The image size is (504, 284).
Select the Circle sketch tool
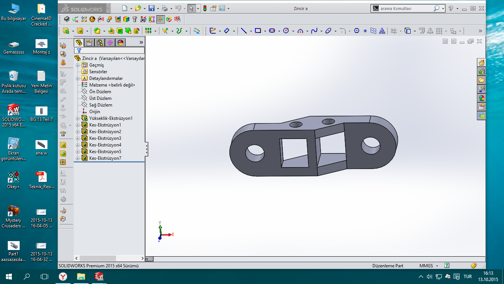tap(286, 31)
